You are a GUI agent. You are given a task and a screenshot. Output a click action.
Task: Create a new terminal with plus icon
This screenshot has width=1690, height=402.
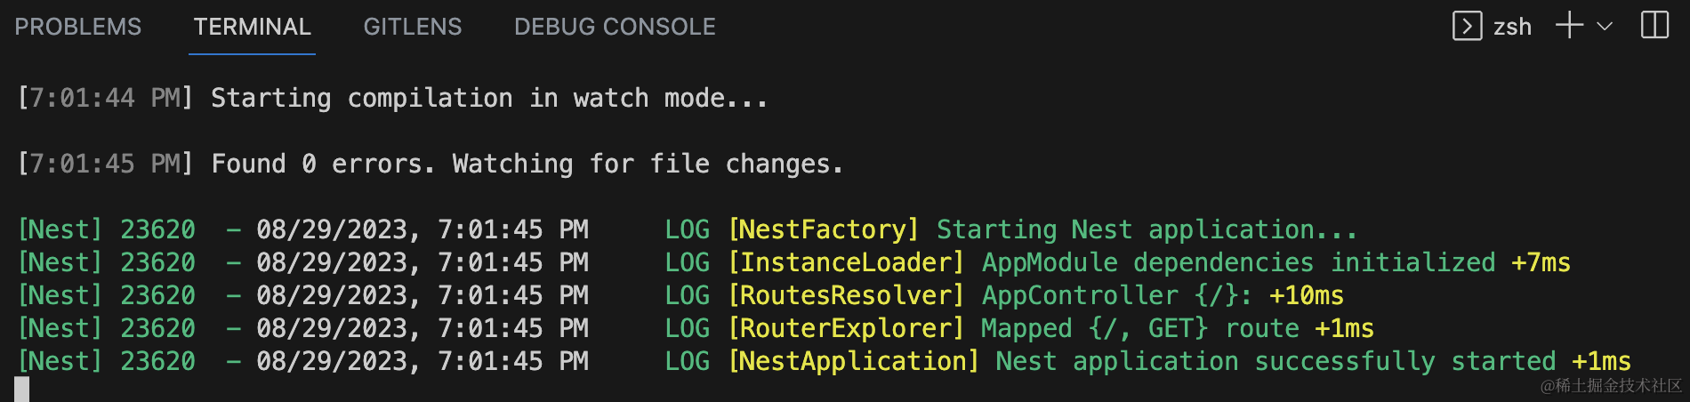pos(1570,26)
